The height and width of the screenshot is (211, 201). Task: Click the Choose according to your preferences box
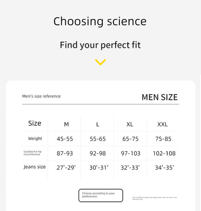100,195
